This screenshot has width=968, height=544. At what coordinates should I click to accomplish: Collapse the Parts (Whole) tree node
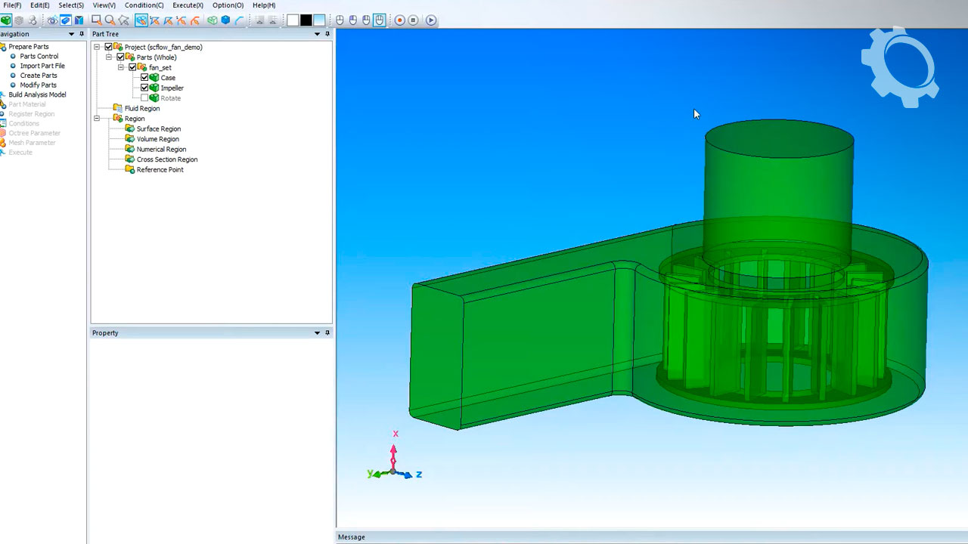pos(109,57)
